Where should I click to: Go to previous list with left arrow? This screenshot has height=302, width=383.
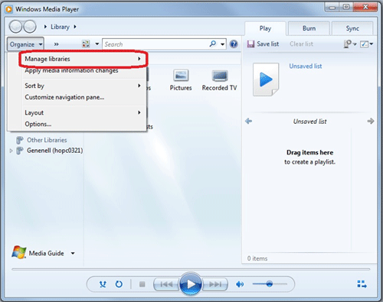248,121
